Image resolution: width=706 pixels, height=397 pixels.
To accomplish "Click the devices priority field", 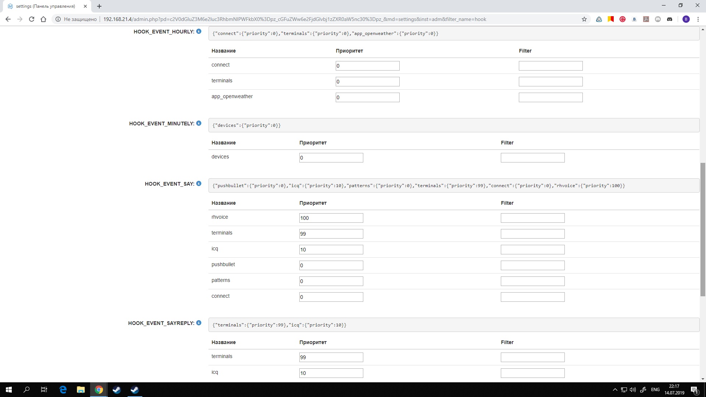I will coord(331,158).
